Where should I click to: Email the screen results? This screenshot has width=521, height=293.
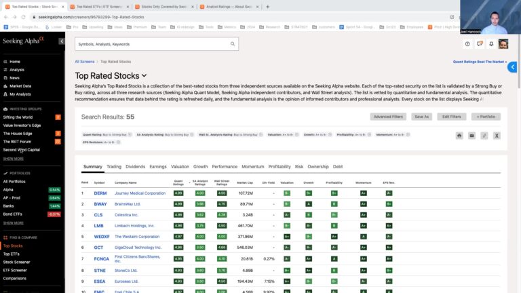(x=471, y=136)
